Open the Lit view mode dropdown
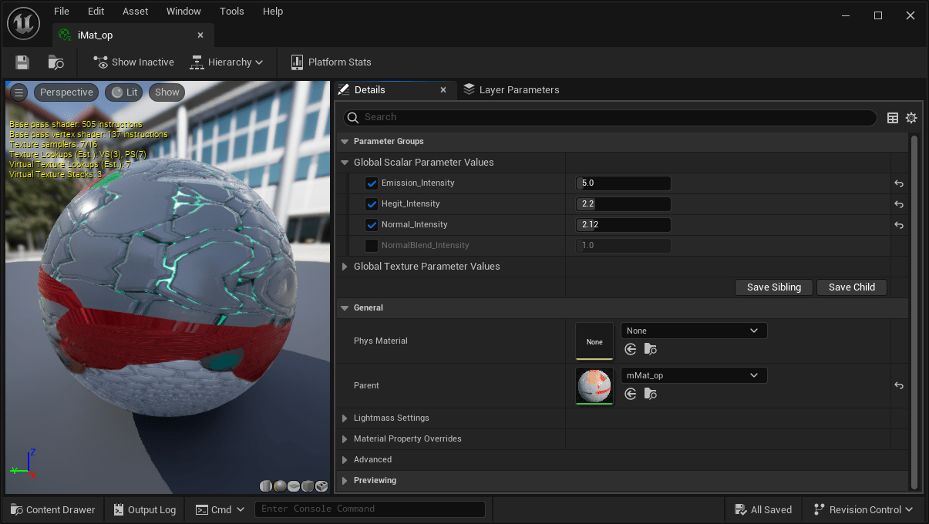Viewport: 929px width, 524px height. [124, 92]
